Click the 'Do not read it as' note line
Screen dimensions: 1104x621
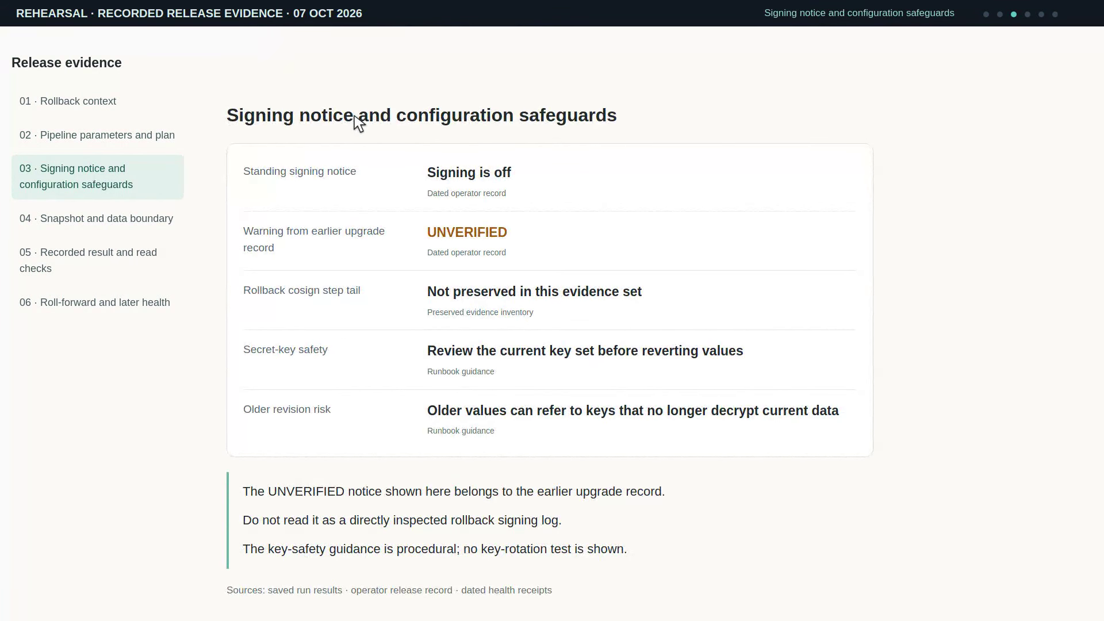(402, 520)
